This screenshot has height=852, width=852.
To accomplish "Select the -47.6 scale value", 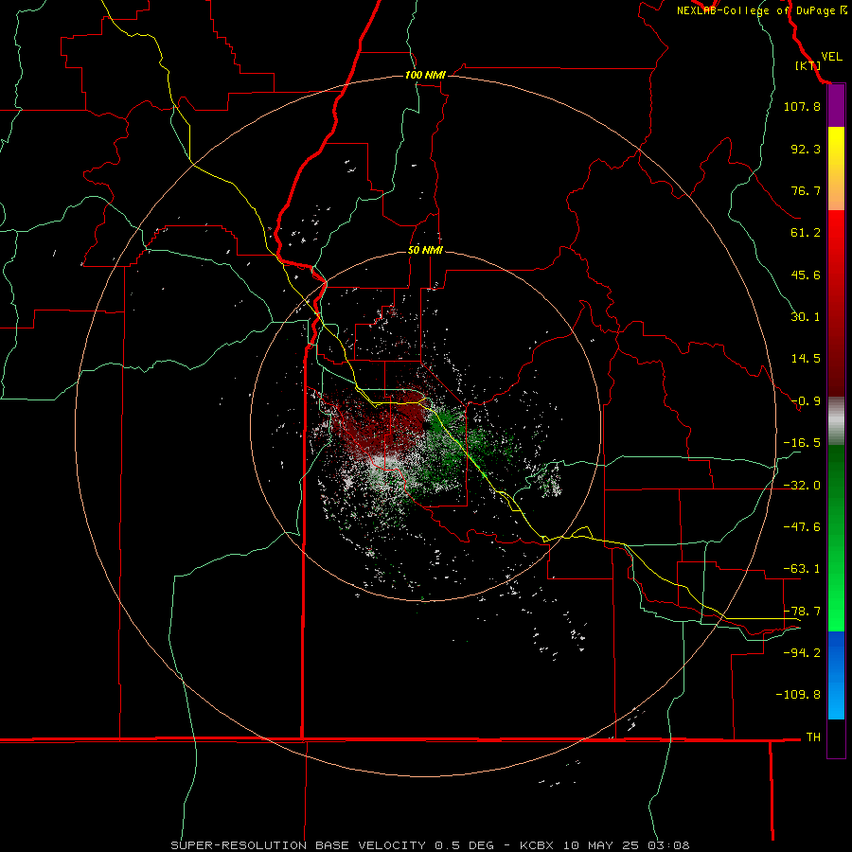I will click(802, 527).
